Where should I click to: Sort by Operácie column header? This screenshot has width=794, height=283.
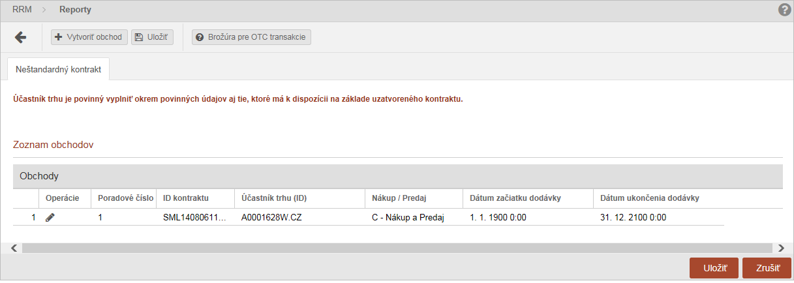point(63,198)
